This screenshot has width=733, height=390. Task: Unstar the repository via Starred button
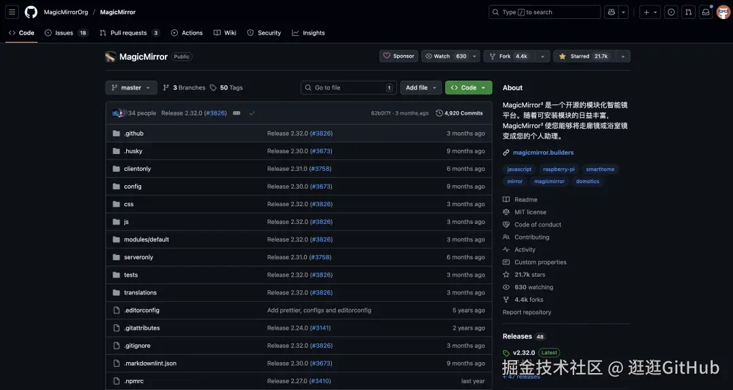coord(584,56)
